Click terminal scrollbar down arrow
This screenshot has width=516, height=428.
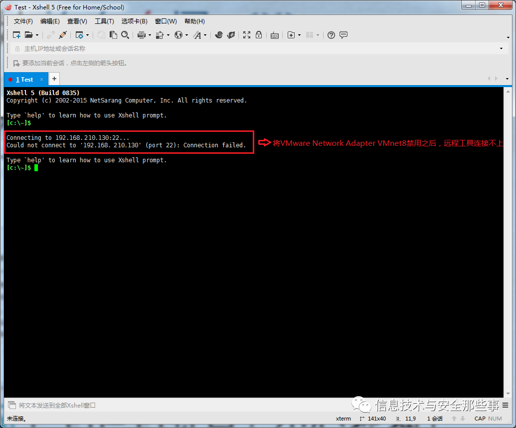[508, 394]
